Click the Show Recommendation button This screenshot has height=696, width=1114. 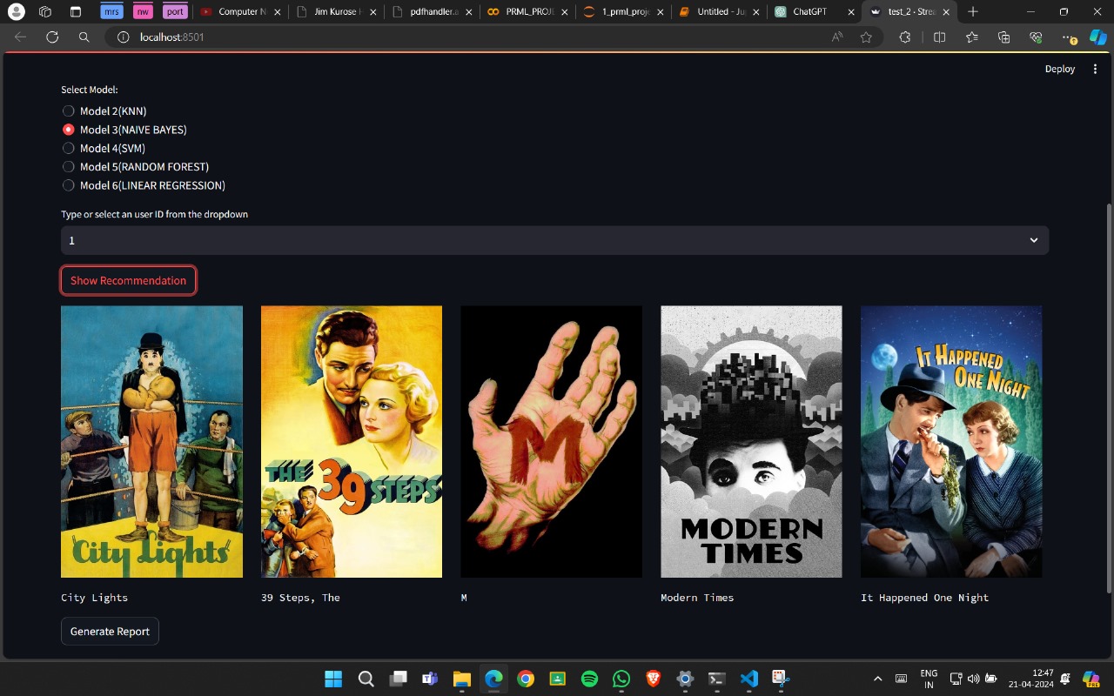[128, 280]
